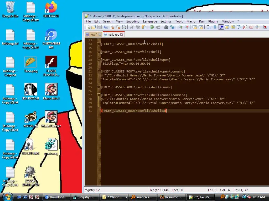This screenshot has height=201, width=269.
Task: Open the File menu
Action: tap(88, 21)
